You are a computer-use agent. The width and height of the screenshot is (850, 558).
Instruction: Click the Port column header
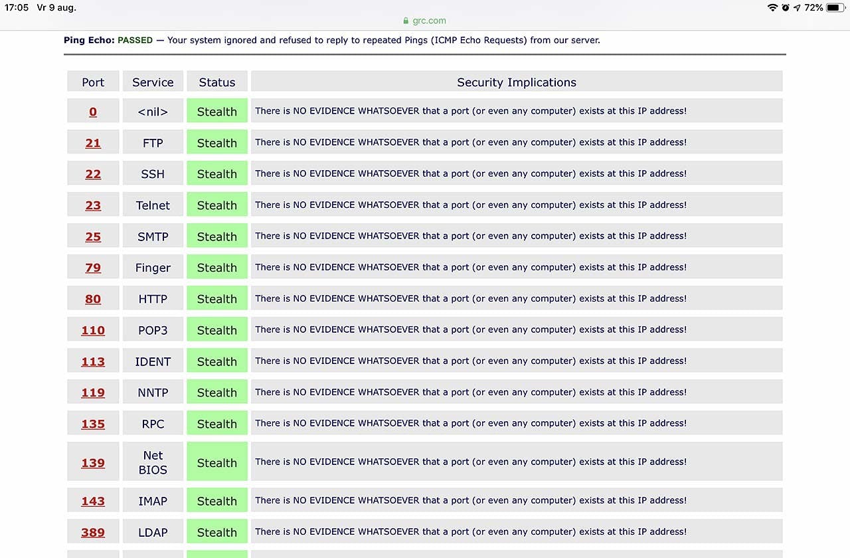point(93,82)
